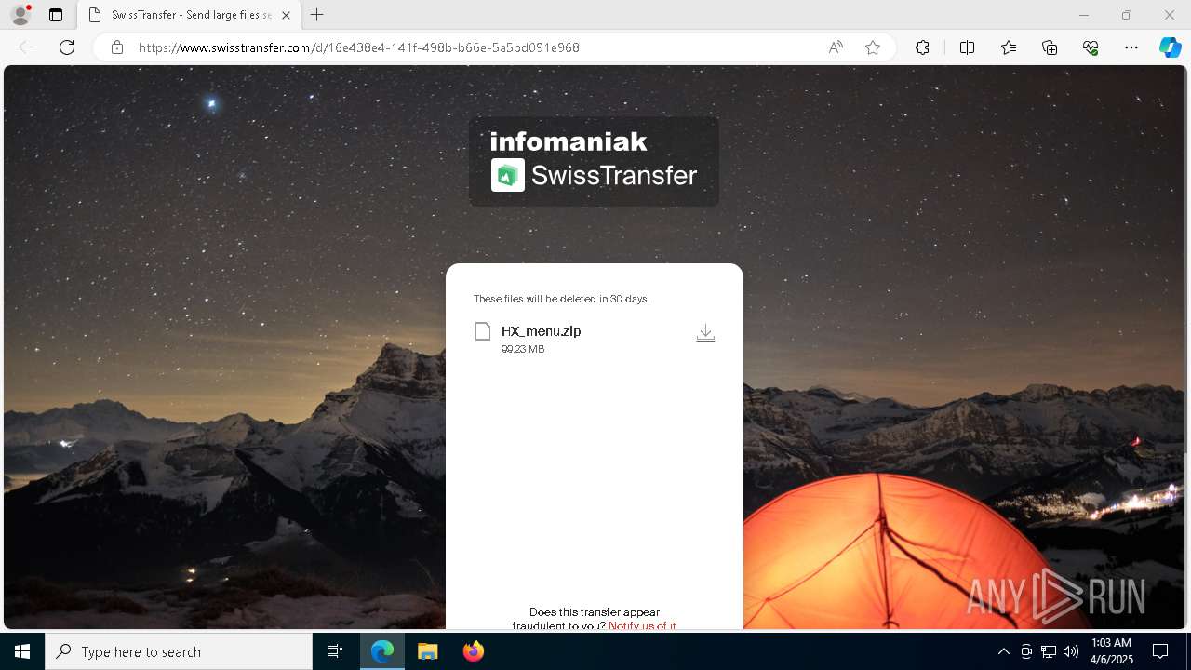Show hidden system tray icons
Image resolution: width=1191 pixels, height=670 pixels.
click(x=1003, y=651)
